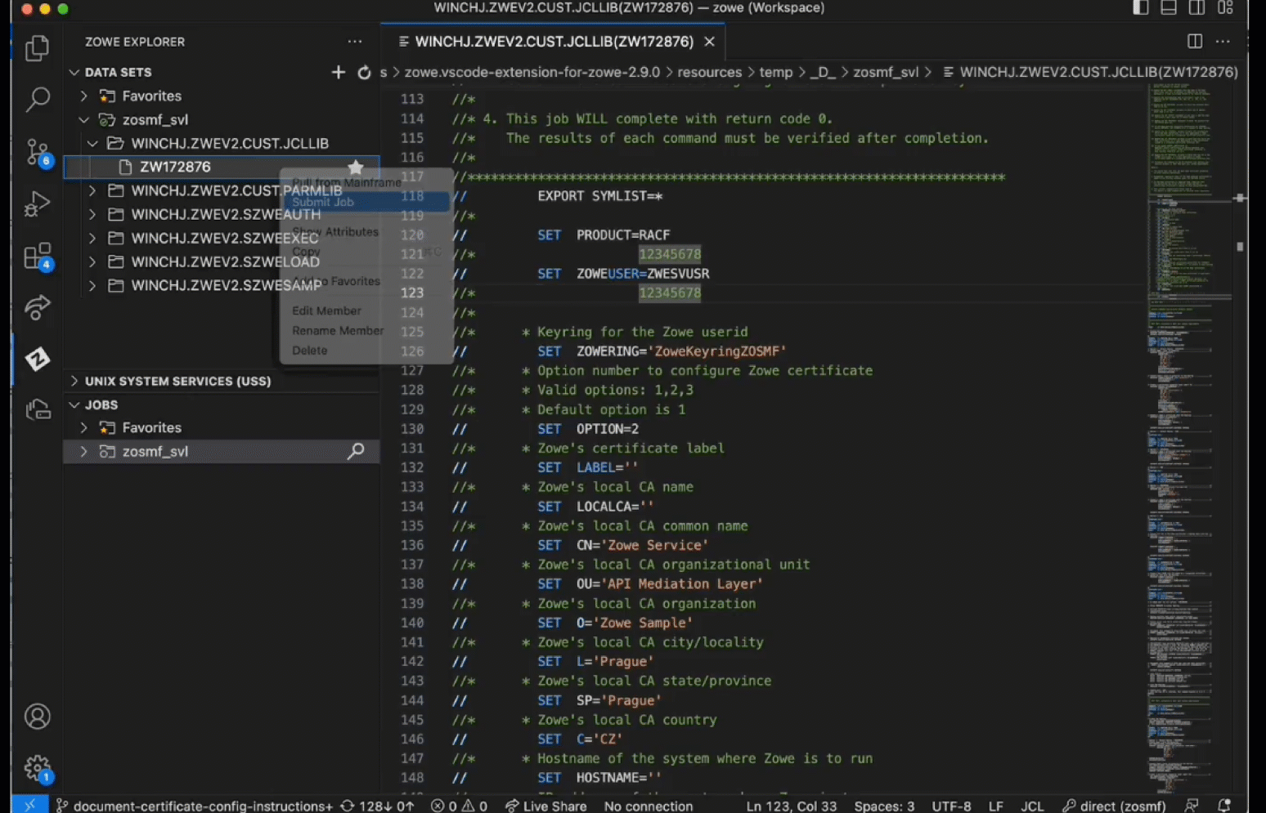The height and width of the screenshot is (813, 1266).
Task: Open Zowe Explorer more actions ellipsis
Action: click(x=354, y=42)
